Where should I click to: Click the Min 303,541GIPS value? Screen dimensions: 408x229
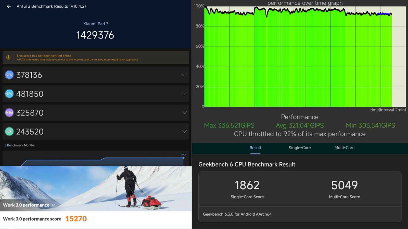click(370, 125)
